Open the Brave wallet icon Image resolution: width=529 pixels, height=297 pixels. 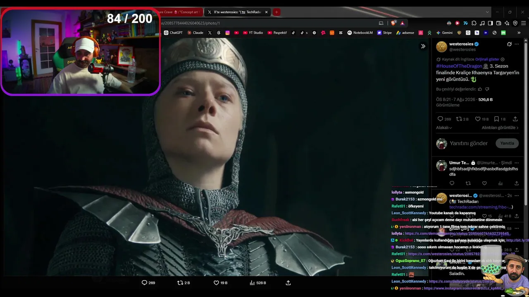(x=498, y=23)
